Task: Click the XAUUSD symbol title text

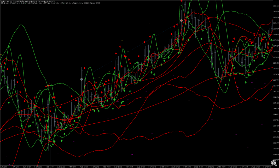Action: pyautogui.click(x=16, y=1)
